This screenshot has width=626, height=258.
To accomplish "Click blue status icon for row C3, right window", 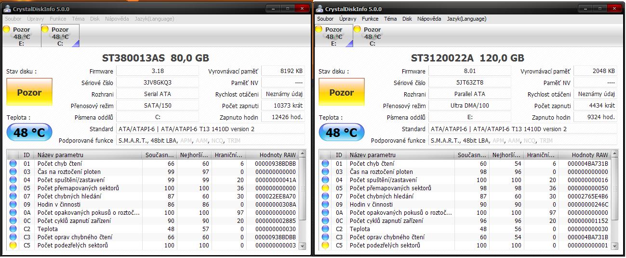I will (x=325, y=237).
